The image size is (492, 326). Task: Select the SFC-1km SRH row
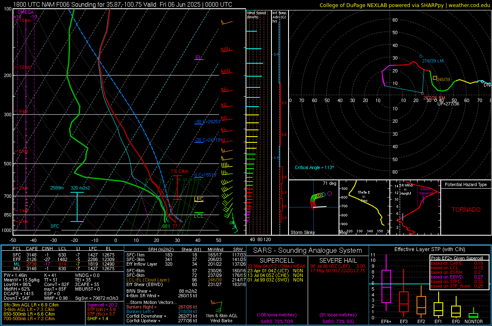186,255
